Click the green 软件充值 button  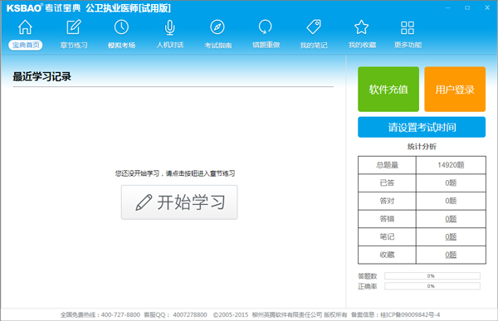[x=388, y=90]
